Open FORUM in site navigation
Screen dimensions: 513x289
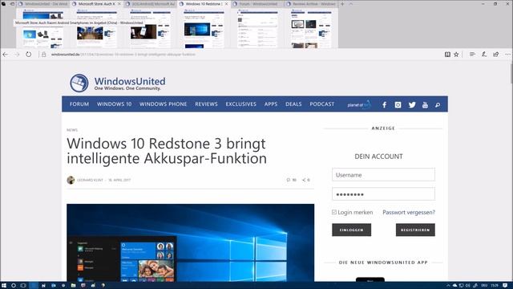click(79, 104)
